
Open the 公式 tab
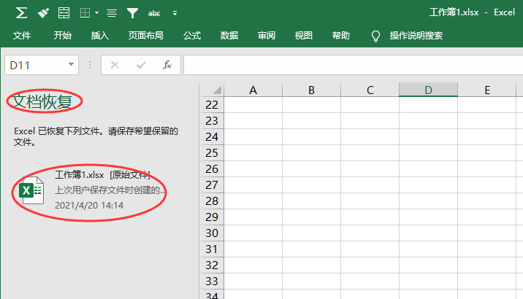click(192, 35)
